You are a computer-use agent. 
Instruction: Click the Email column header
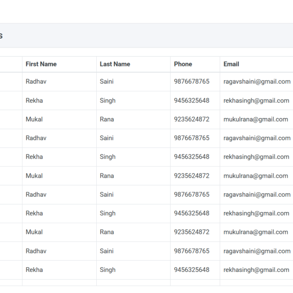click(x=231, y=64)
